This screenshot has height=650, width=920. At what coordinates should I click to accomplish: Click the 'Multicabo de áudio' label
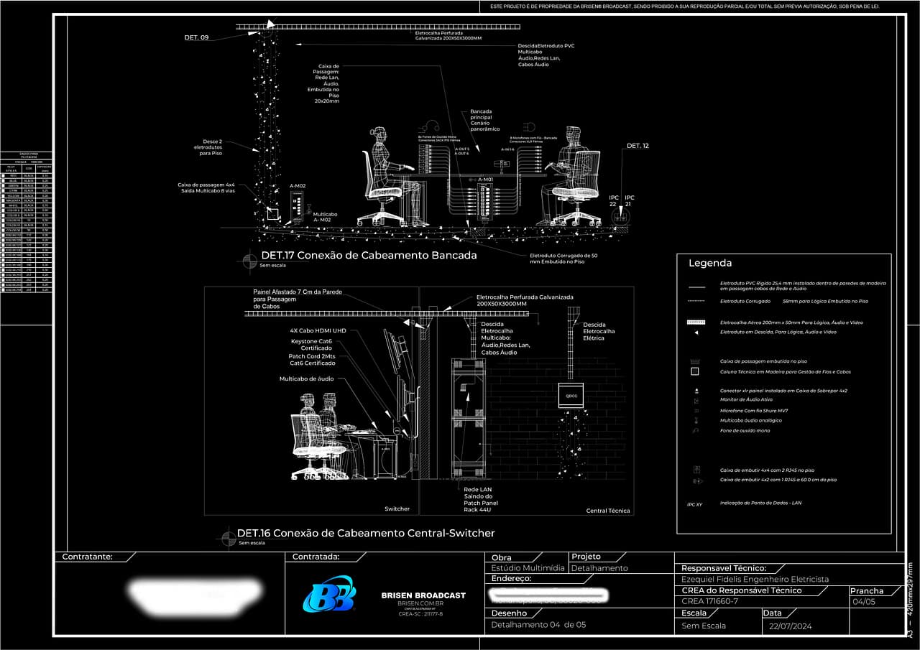point(305,379)
